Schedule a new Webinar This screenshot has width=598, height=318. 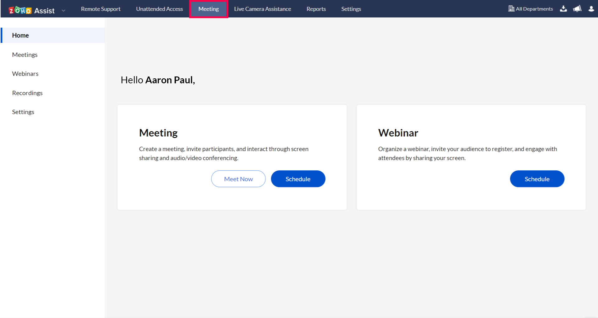(x=537, y=179)
